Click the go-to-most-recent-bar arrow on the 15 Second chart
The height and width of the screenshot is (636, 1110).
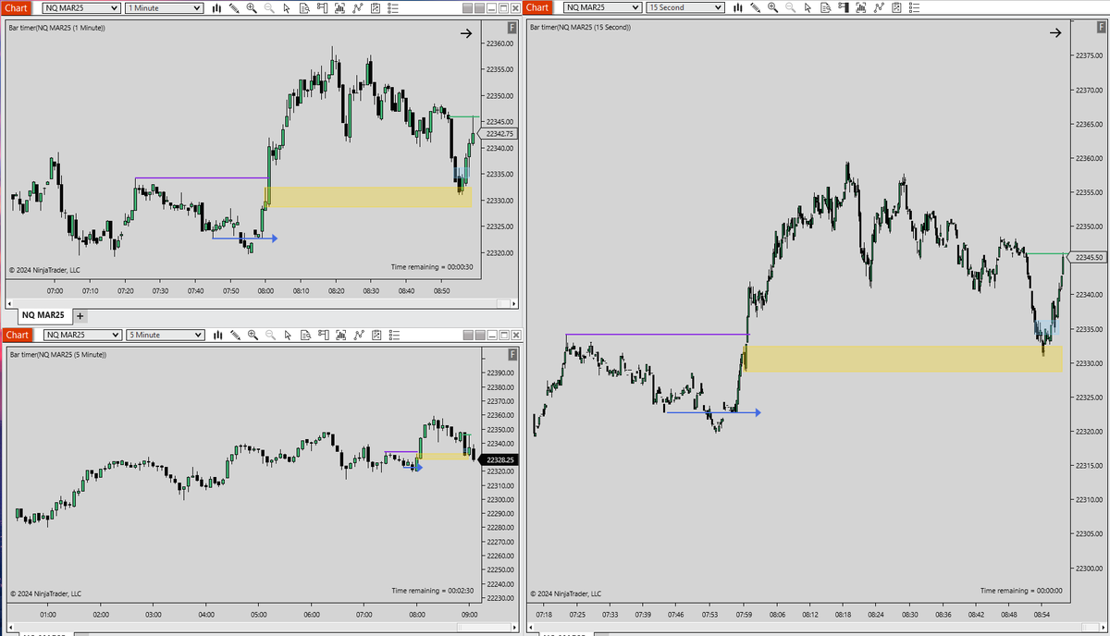(1054, 32)
